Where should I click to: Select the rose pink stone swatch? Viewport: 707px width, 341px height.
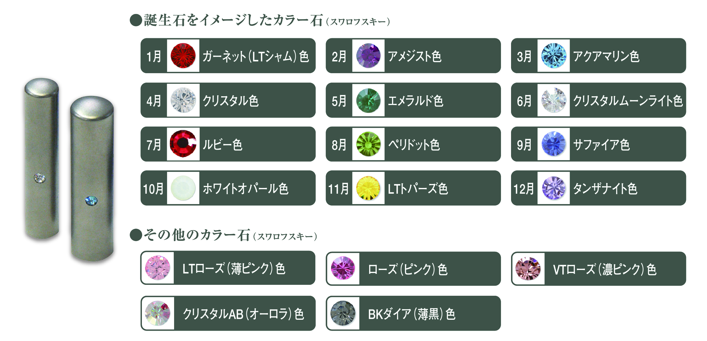coord(343,268)
